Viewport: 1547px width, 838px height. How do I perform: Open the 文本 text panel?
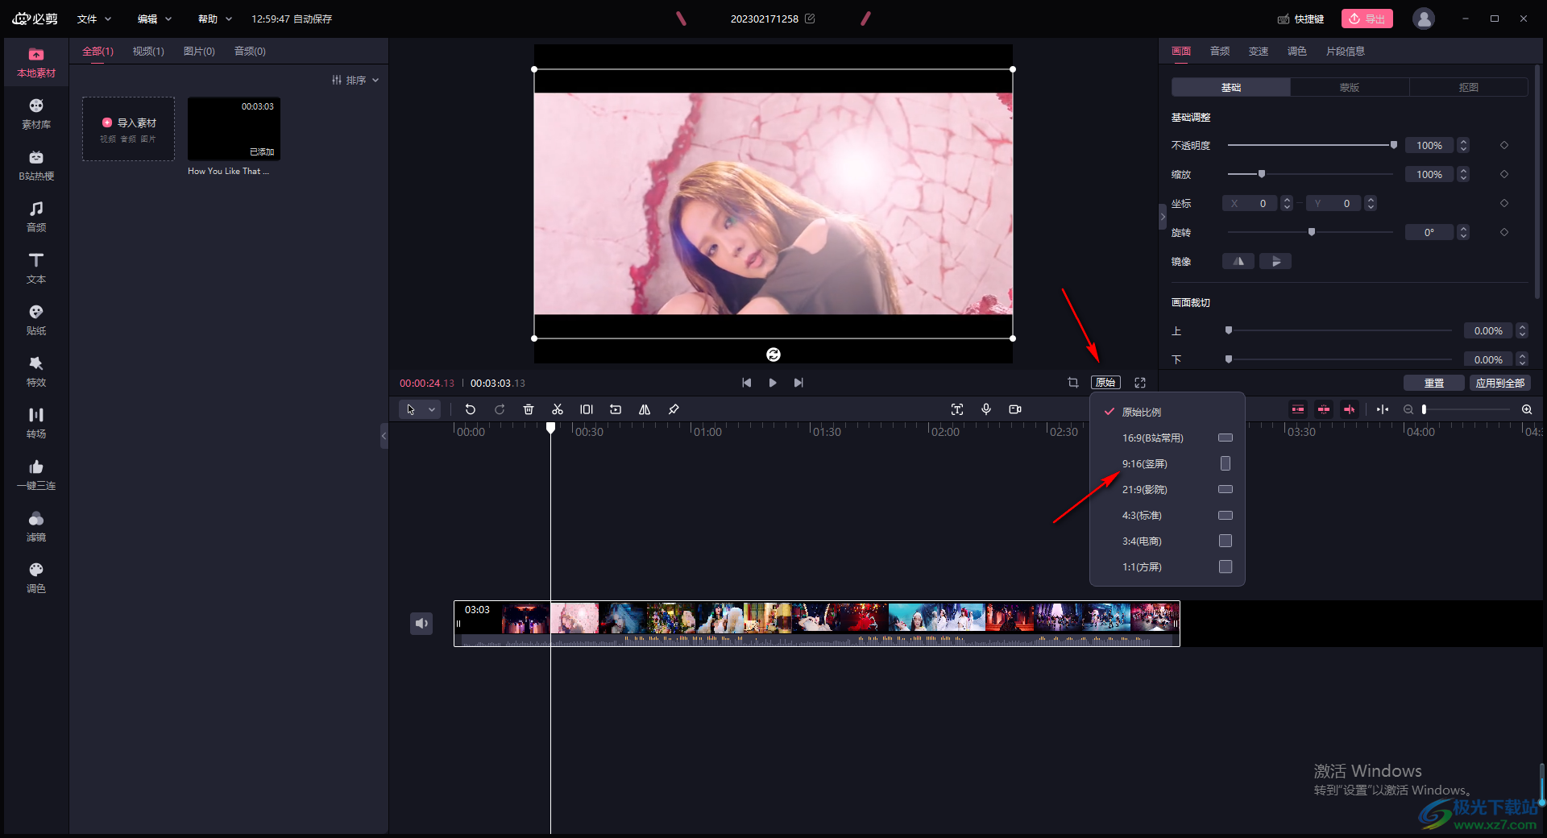point(36,269)
